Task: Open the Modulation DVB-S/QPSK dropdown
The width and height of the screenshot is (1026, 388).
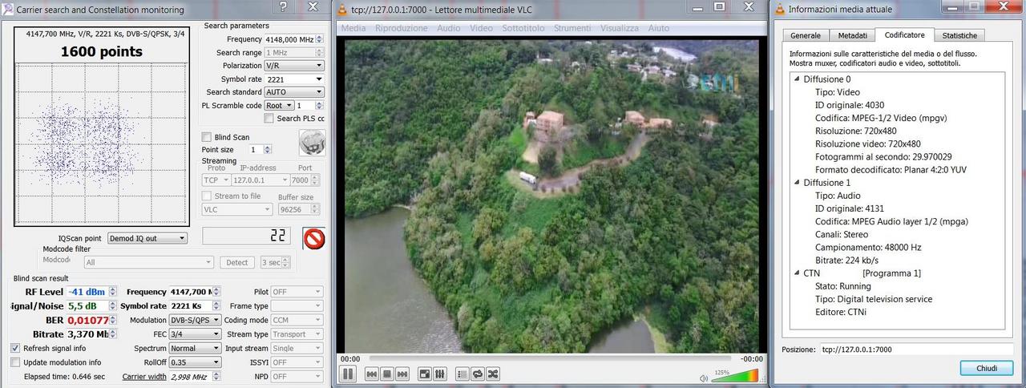Action: (195, 320)
